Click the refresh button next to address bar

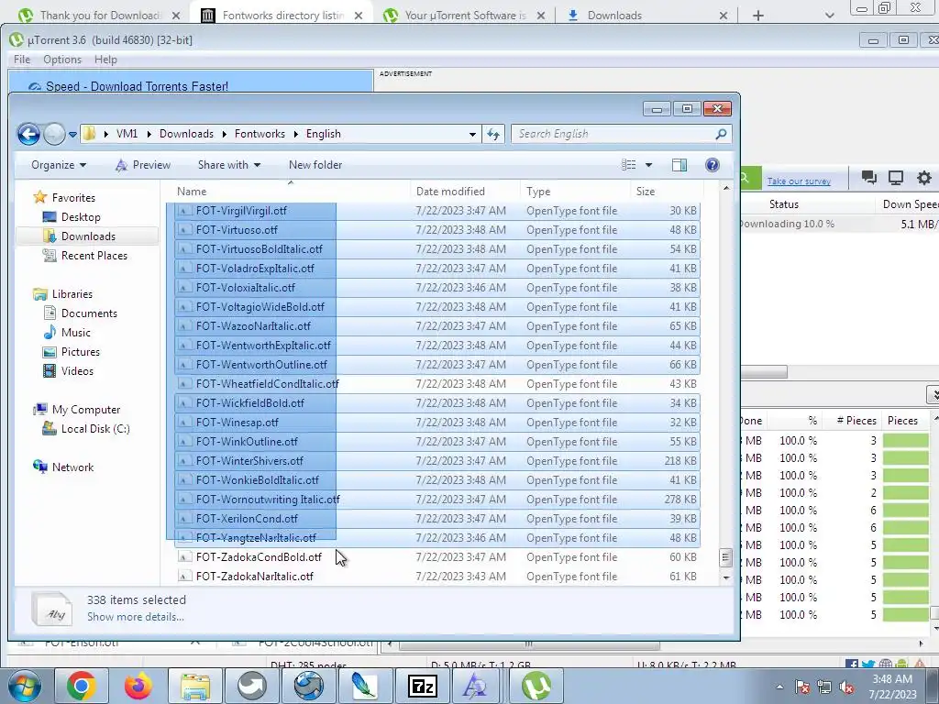492,134
